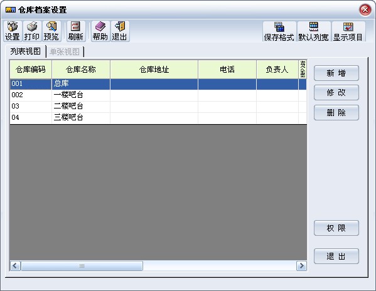This screenshot has width=376, height=291.
Task: Click the window title bar app icon
Action: (x=10, y=10)
